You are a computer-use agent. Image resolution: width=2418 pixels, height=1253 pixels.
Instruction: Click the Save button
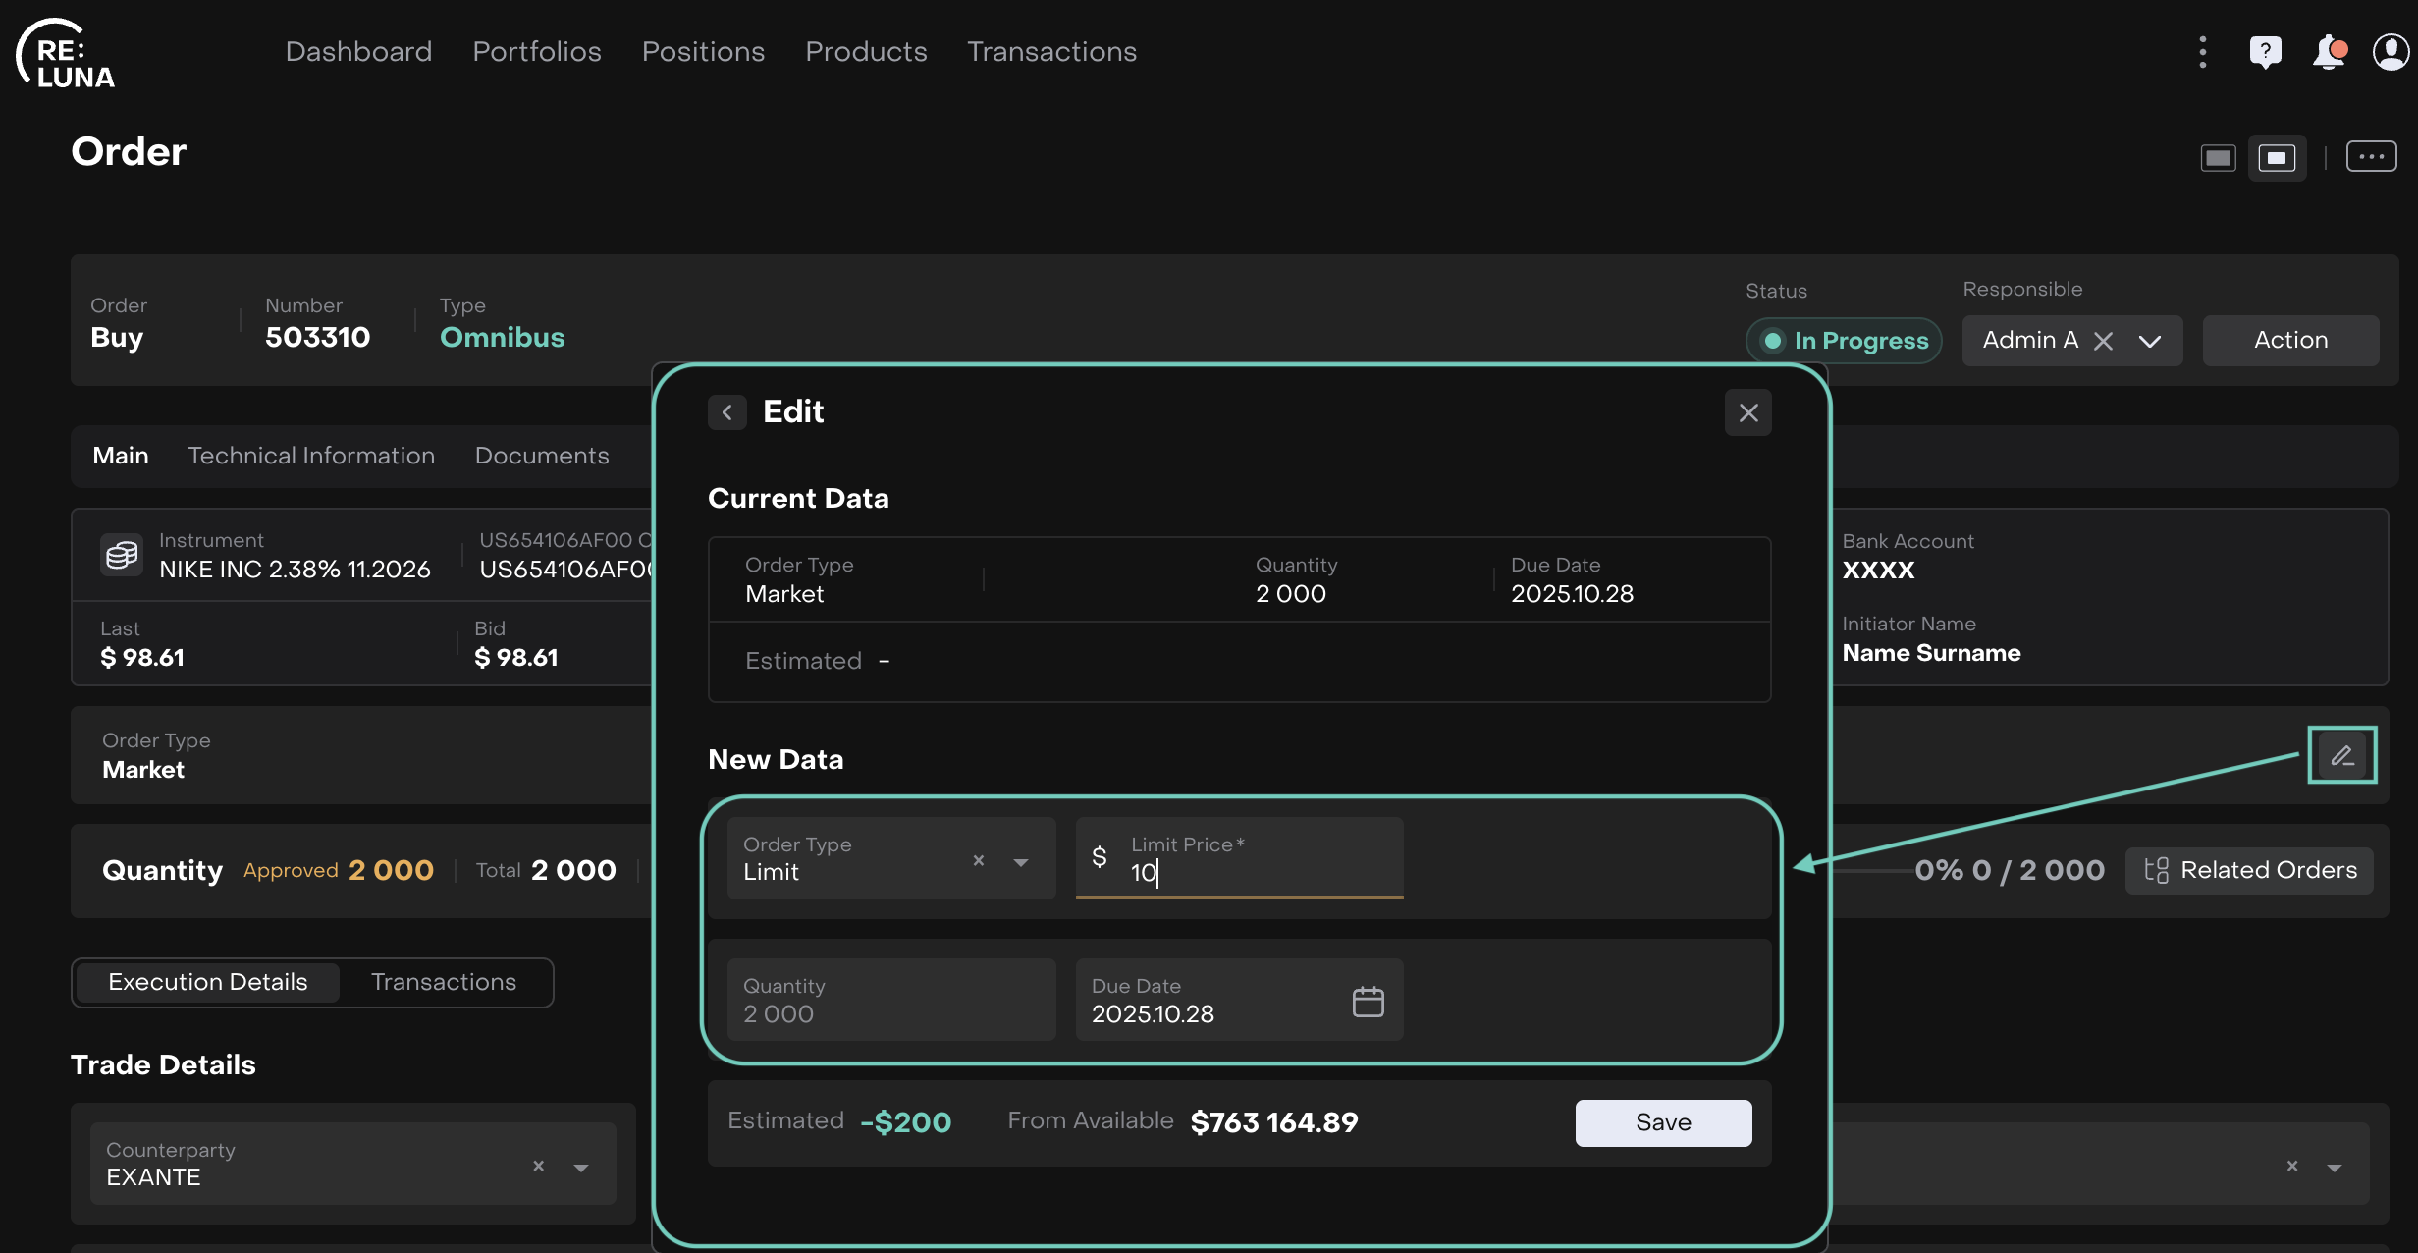coord(1663,1122)
